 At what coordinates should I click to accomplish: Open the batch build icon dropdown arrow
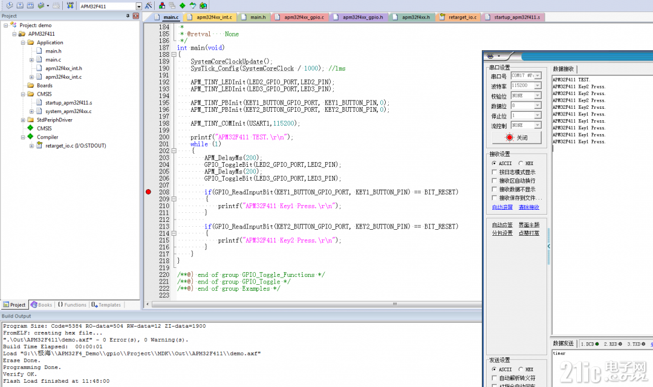[48, 6]
